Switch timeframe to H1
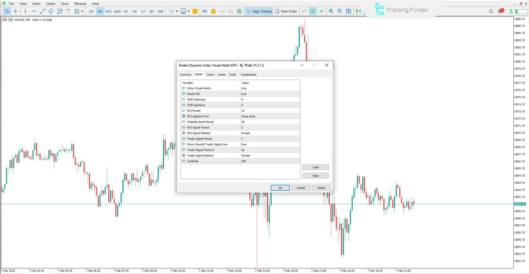Viewport: 529px width, 274px height. [x=126, y=12]
